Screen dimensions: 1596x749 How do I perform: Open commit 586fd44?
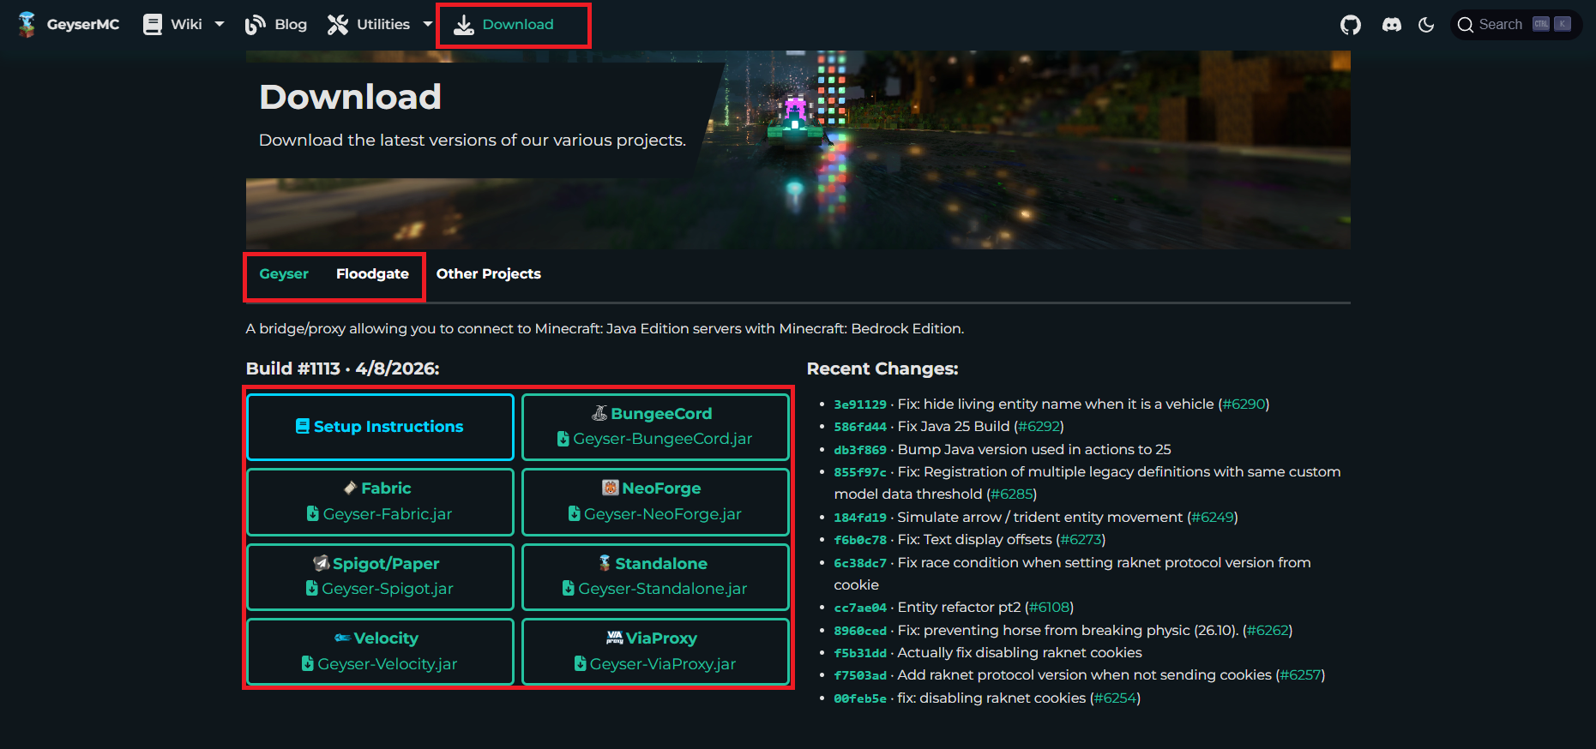[x=860, y=427]
